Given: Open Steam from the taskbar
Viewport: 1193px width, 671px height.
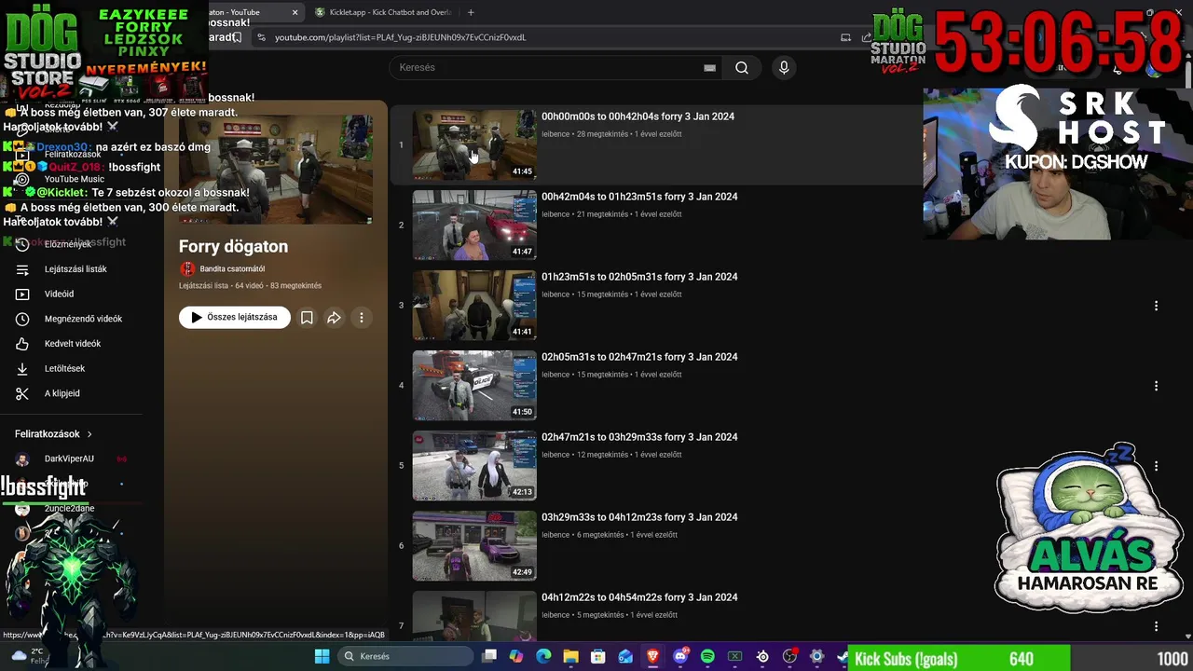Looking at the screenshot, I should pos(843,656).
